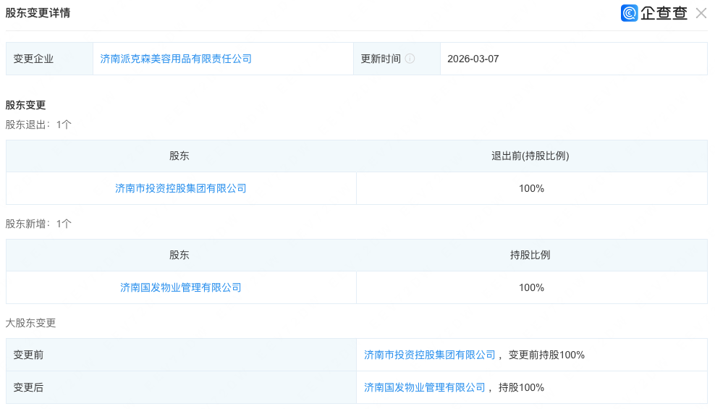
Task: Click the 股东 header in the 股东退出 table
Action: coord(179,156)
